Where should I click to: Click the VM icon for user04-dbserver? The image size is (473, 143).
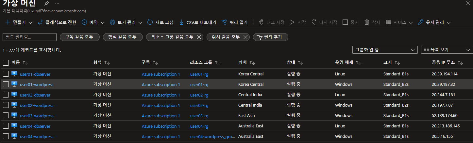(x=14, y=126)
